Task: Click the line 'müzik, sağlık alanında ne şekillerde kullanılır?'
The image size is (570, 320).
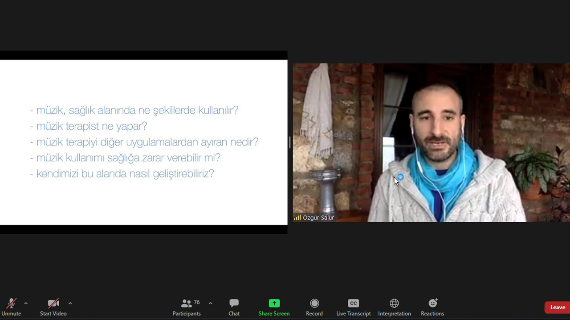Action: pos(134,110)
